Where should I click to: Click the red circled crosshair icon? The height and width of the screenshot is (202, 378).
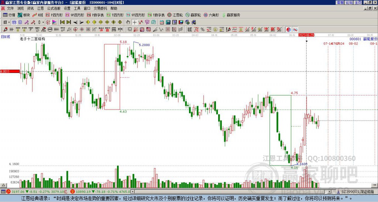(x=75, y=29)
